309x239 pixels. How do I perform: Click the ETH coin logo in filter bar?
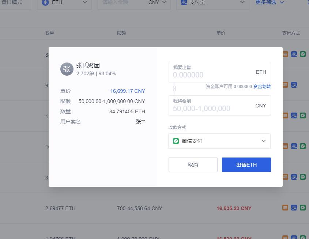(45, 3)
